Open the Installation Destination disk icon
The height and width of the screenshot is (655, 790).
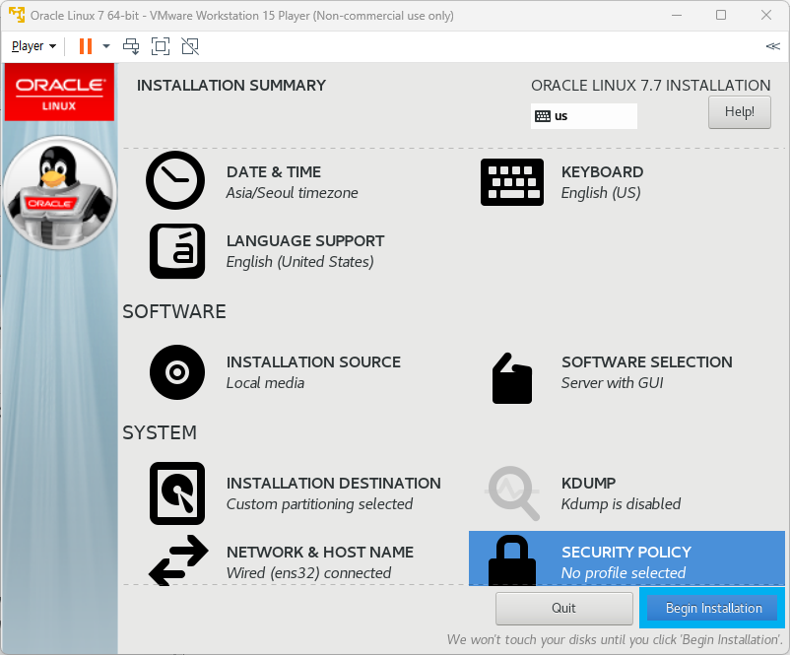click(177, 493)
